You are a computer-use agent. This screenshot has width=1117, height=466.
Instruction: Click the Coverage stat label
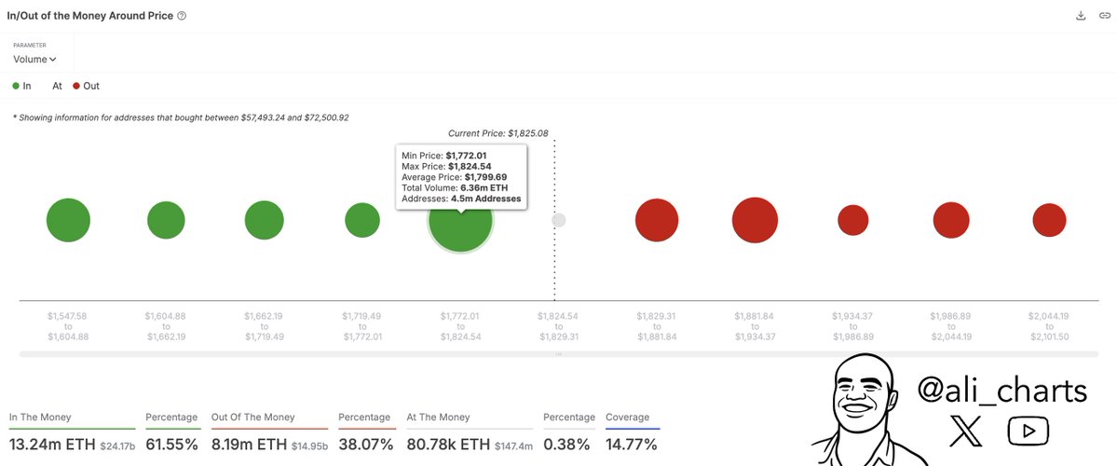[627, 418]
